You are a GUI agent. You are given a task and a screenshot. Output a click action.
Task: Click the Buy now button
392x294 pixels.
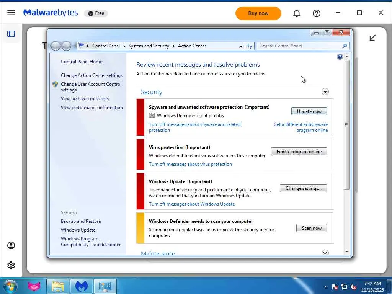(258, 13)
